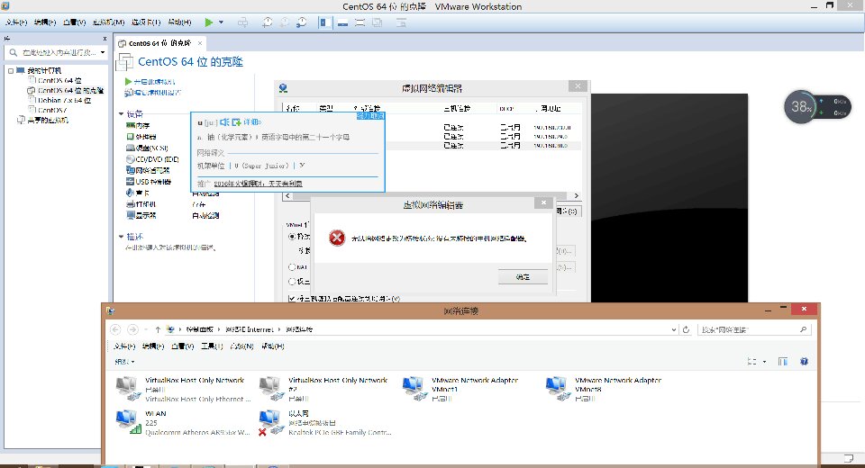Screen dimensions: 865x468
Task: Power on the VM with the green toolbar play button
Action: click(208, 22)
